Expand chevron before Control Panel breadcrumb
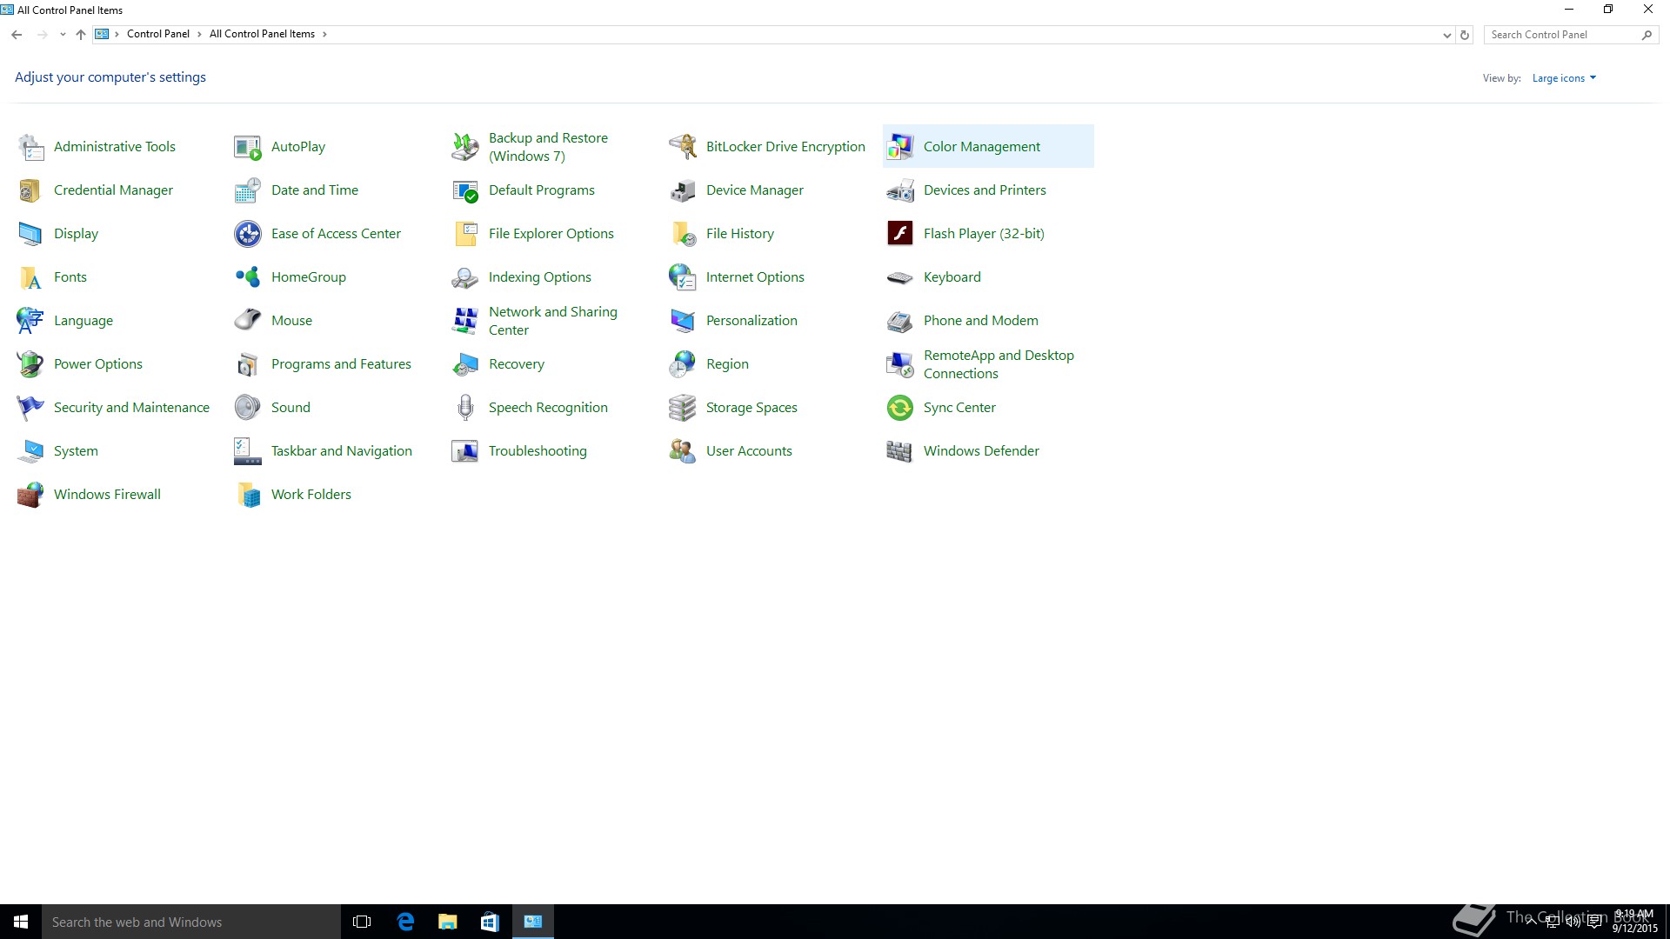 [117, 34]
